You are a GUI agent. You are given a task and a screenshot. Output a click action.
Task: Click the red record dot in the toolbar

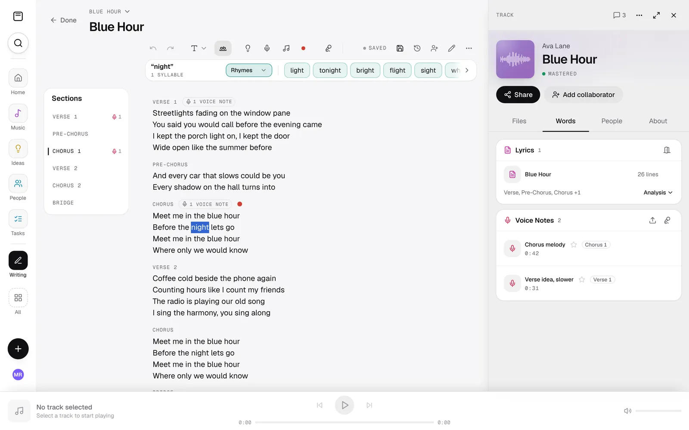pos(303,48)
